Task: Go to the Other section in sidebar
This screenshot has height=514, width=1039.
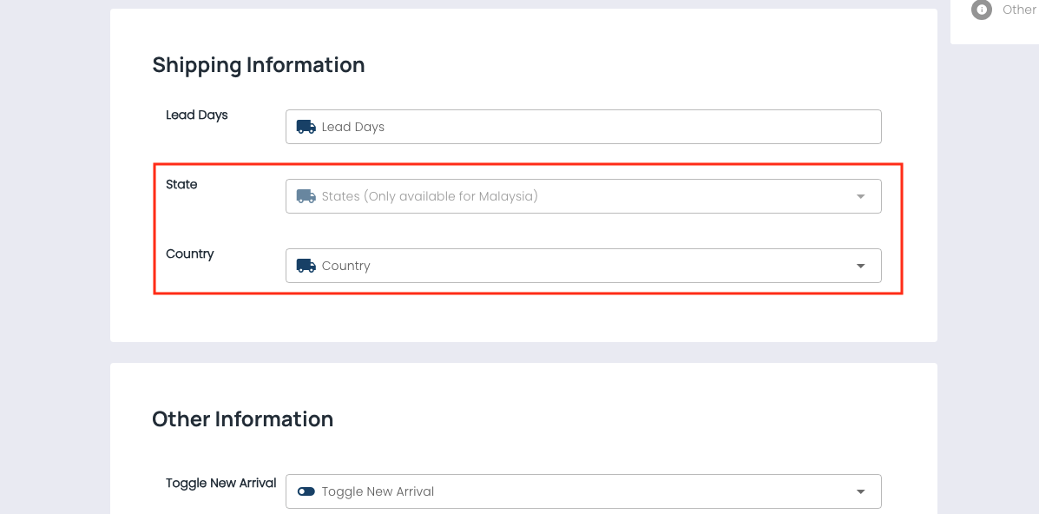Action: point(1018,10)
